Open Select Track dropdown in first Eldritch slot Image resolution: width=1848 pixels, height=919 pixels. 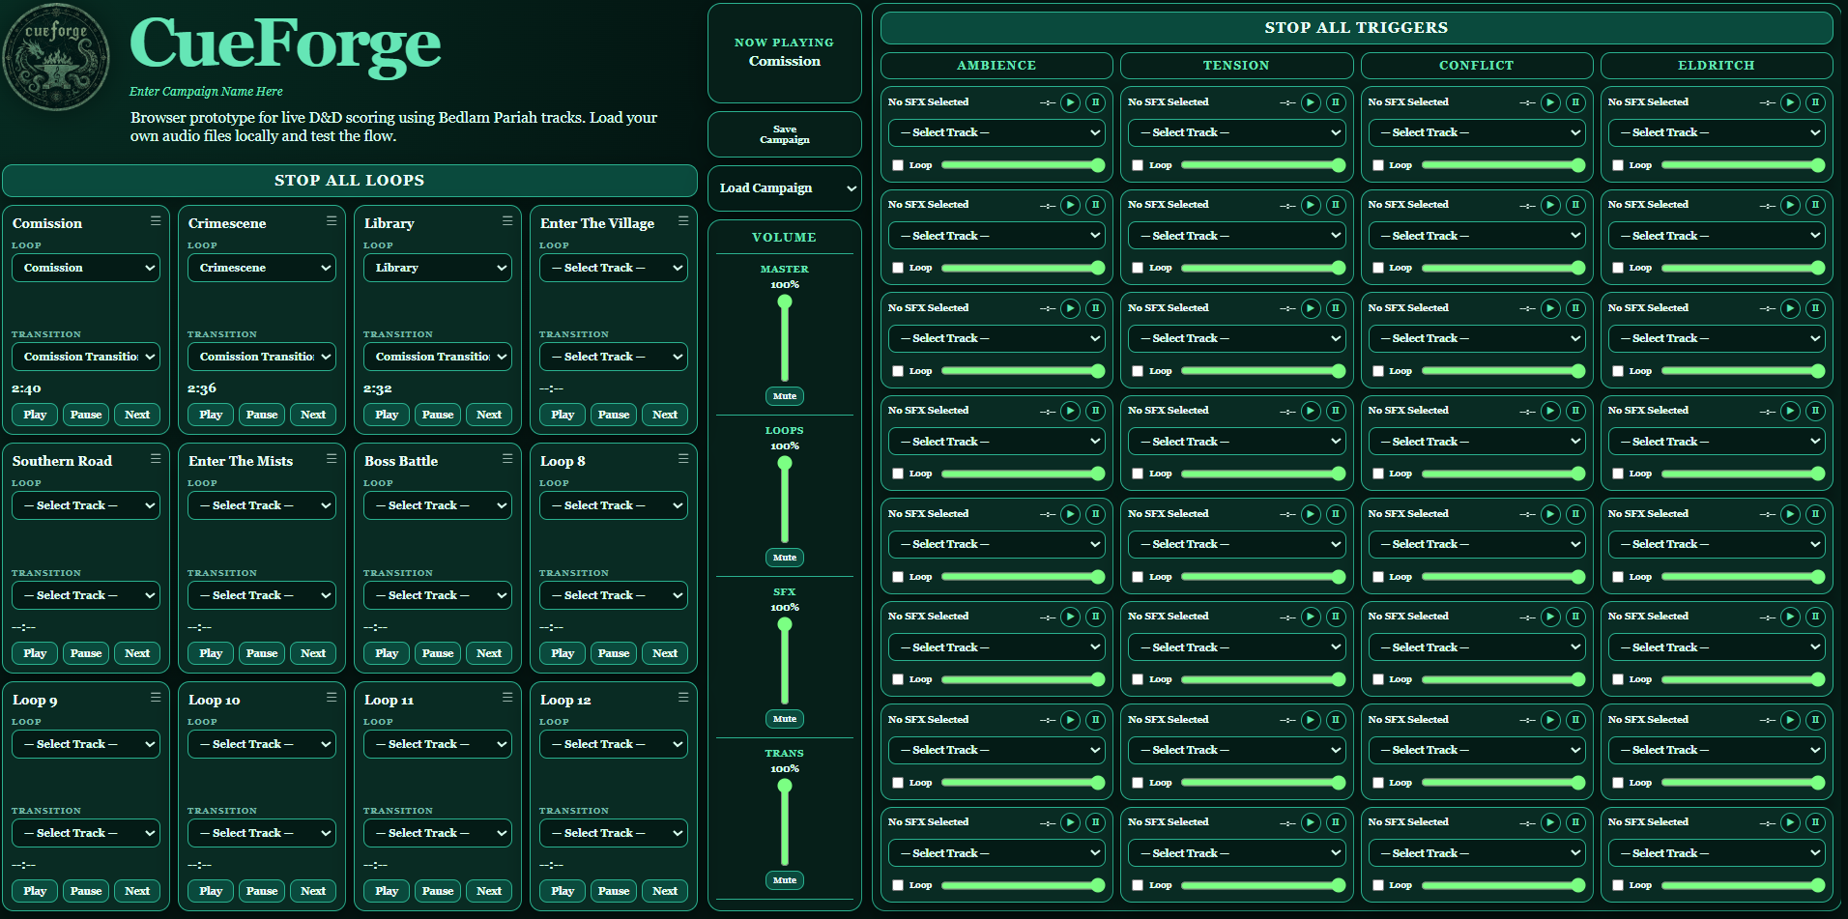[x=1717, y=132]
